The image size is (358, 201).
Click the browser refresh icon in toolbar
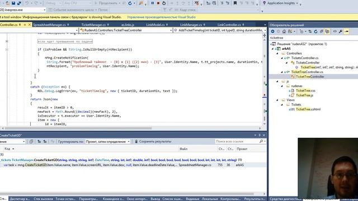pyautogui.click(x=130, y=3)
